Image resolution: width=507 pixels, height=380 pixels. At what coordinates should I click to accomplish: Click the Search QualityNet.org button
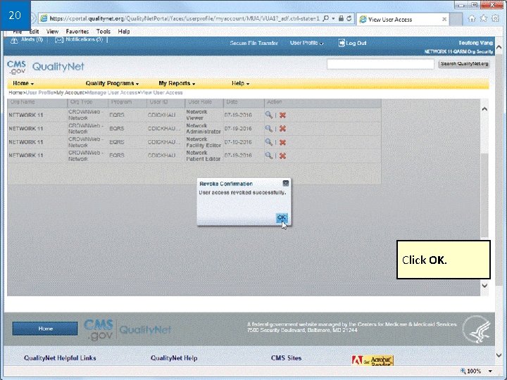[x=464, y=64]
